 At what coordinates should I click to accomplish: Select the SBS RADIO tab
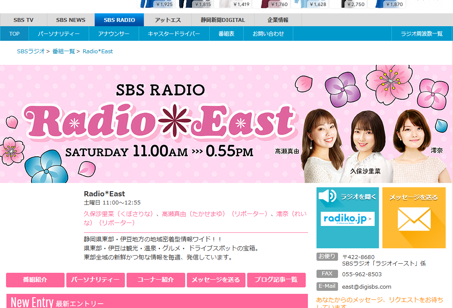point(119,20)
